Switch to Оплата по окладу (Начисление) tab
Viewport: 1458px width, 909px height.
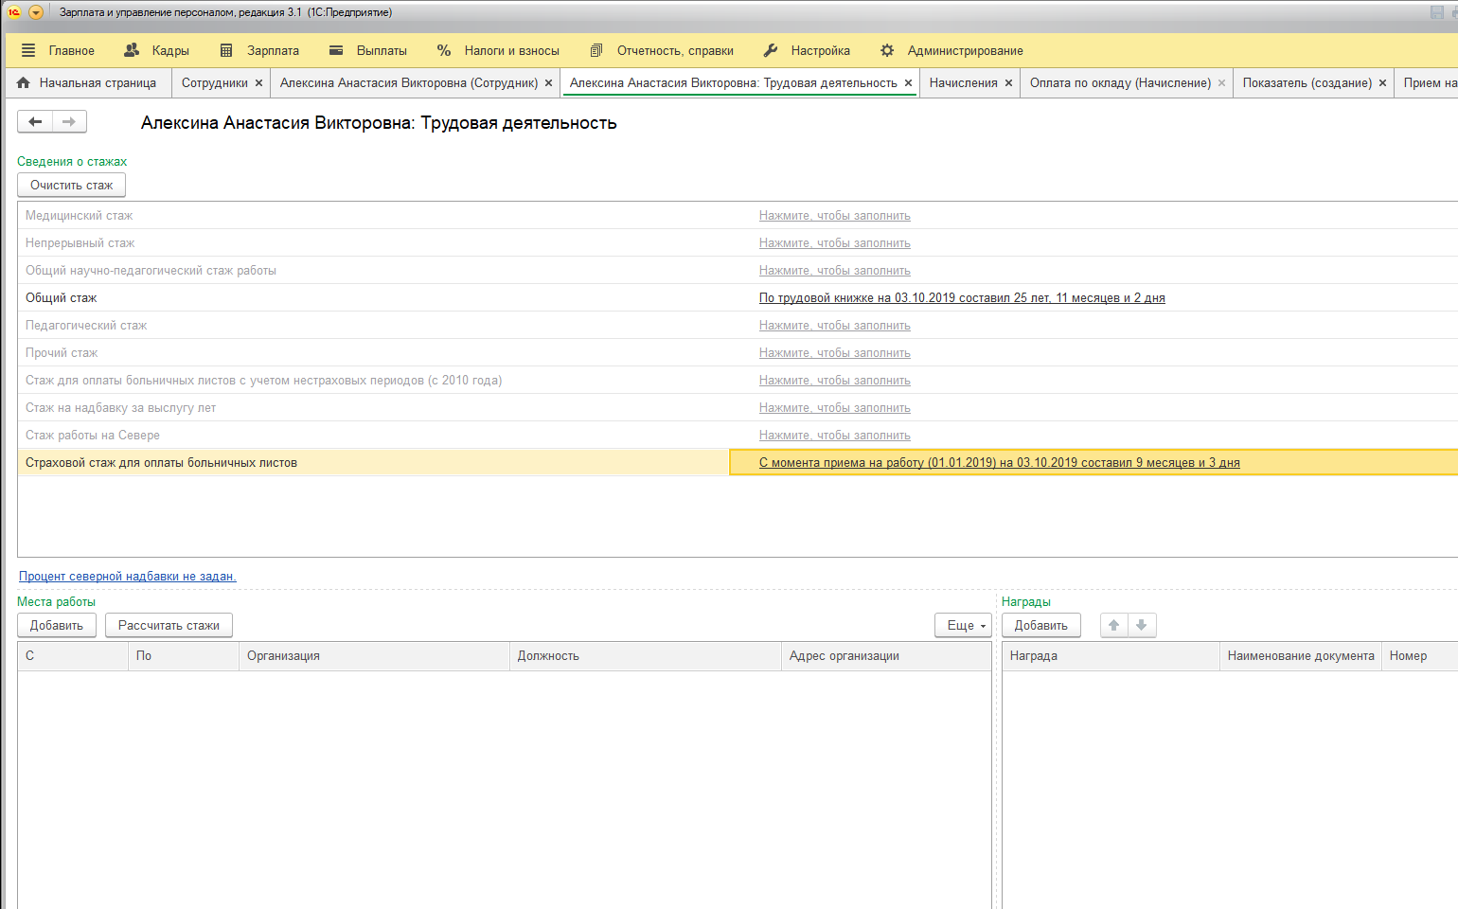tap(1120, 82)
